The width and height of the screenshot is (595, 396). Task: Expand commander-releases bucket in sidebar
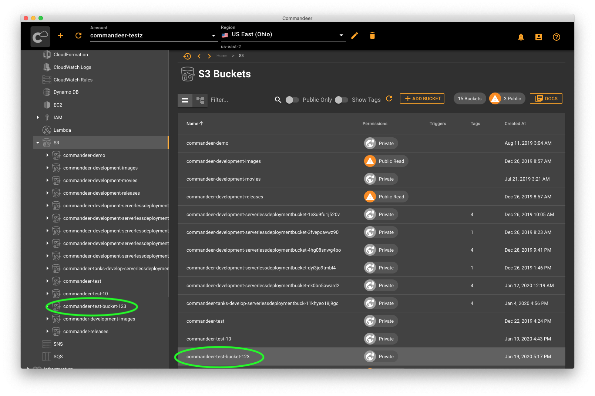(x=47, y=331)
